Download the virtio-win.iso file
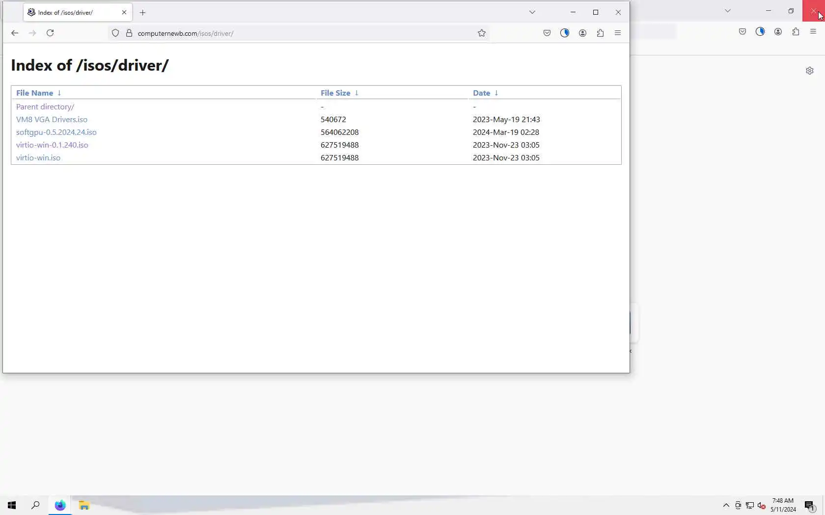 [38, 157]
